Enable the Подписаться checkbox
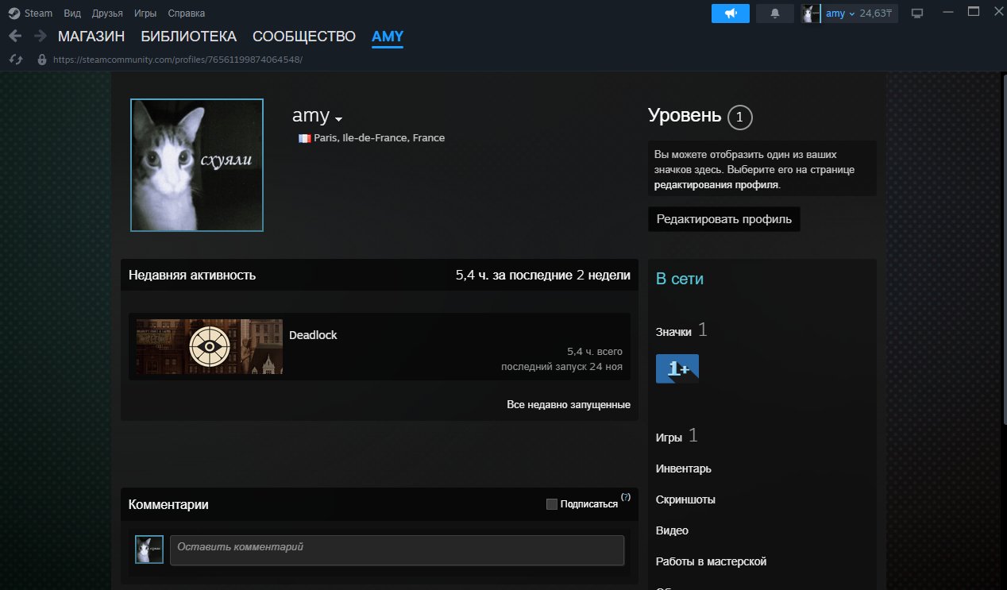1007x590 pixels. tap(552, 504)
